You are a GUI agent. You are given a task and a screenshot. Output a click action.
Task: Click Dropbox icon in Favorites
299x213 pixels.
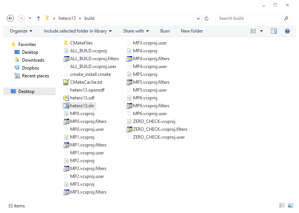point(17,68)
